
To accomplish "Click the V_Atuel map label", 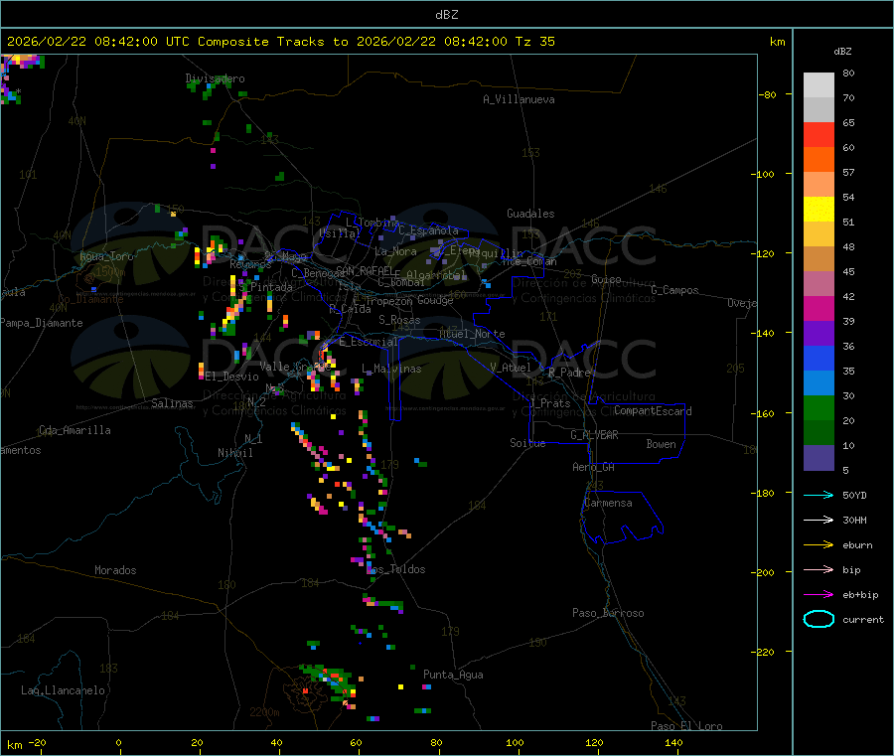I will [x=511, y=368].
